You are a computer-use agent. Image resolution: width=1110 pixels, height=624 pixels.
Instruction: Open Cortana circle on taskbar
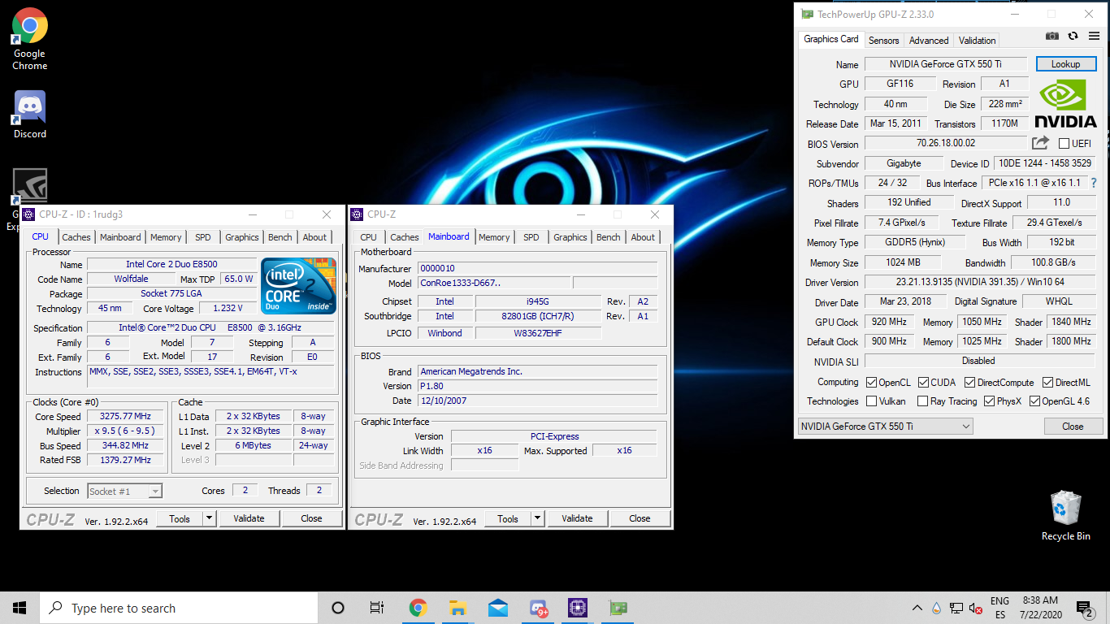coord(338,608)
